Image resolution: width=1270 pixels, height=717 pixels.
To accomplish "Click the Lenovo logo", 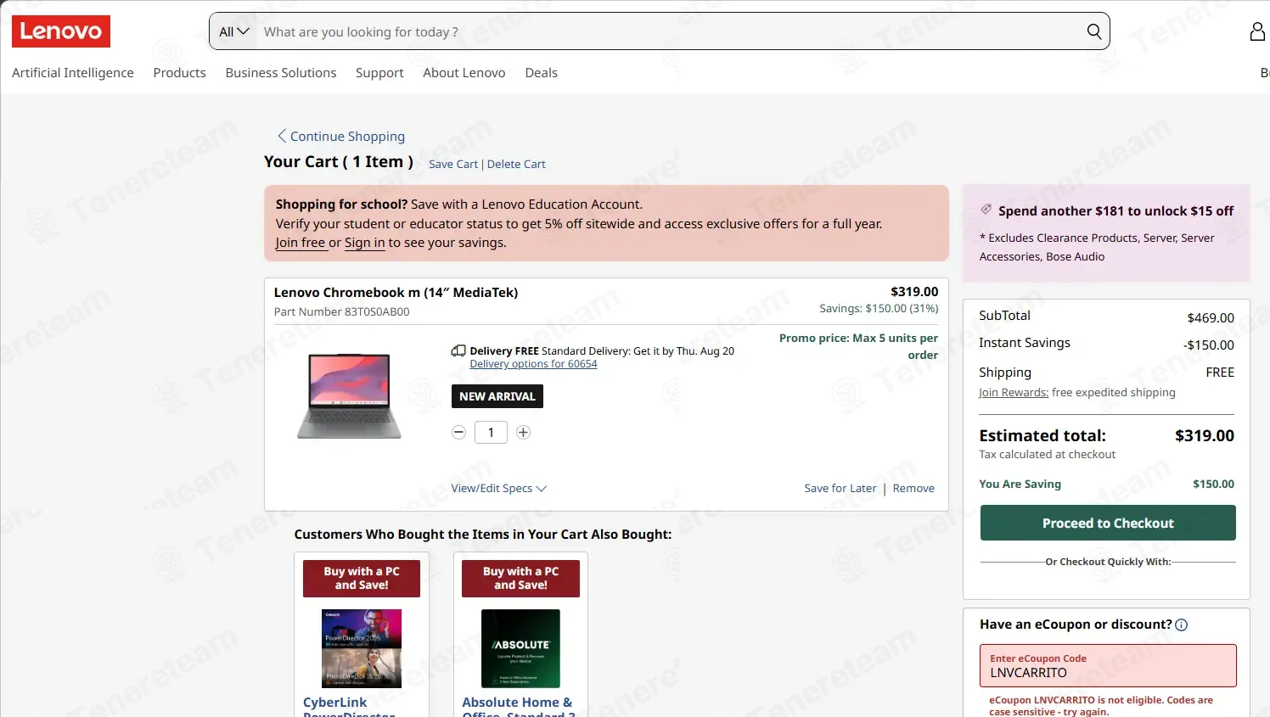I will (61, 31).
